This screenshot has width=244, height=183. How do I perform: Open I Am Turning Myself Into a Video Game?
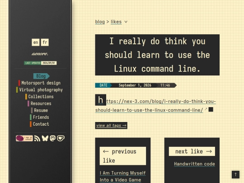[122, 177]
